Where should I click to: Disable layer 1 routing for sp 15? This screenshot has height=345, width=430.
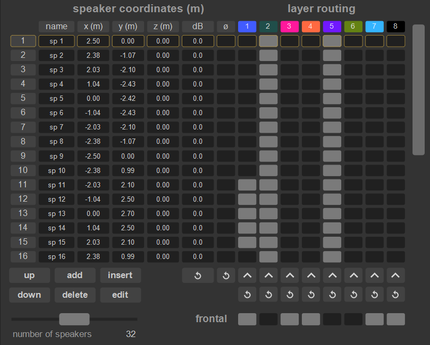pos(247,243)
